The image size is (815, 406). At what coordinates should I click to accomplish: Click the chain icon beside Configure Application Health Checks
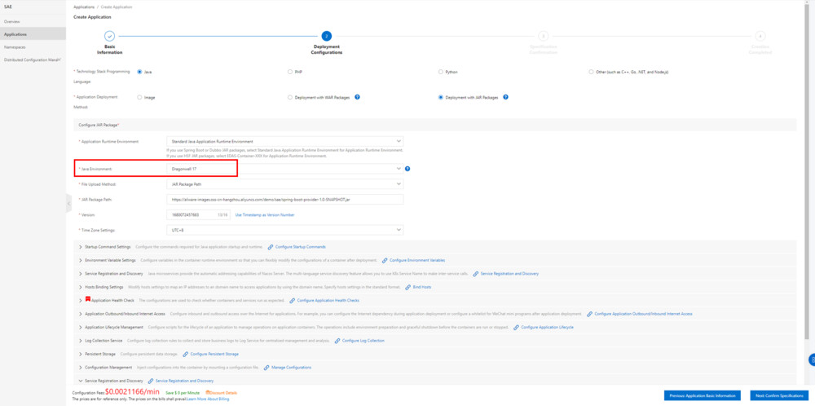pyautogui.click(x=292, y=301)
